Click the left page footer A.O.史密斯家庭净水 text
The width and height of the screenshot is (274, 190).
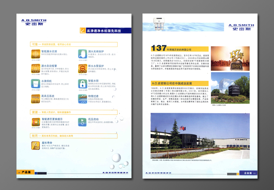pyautogui.click(x=116, y=173)
